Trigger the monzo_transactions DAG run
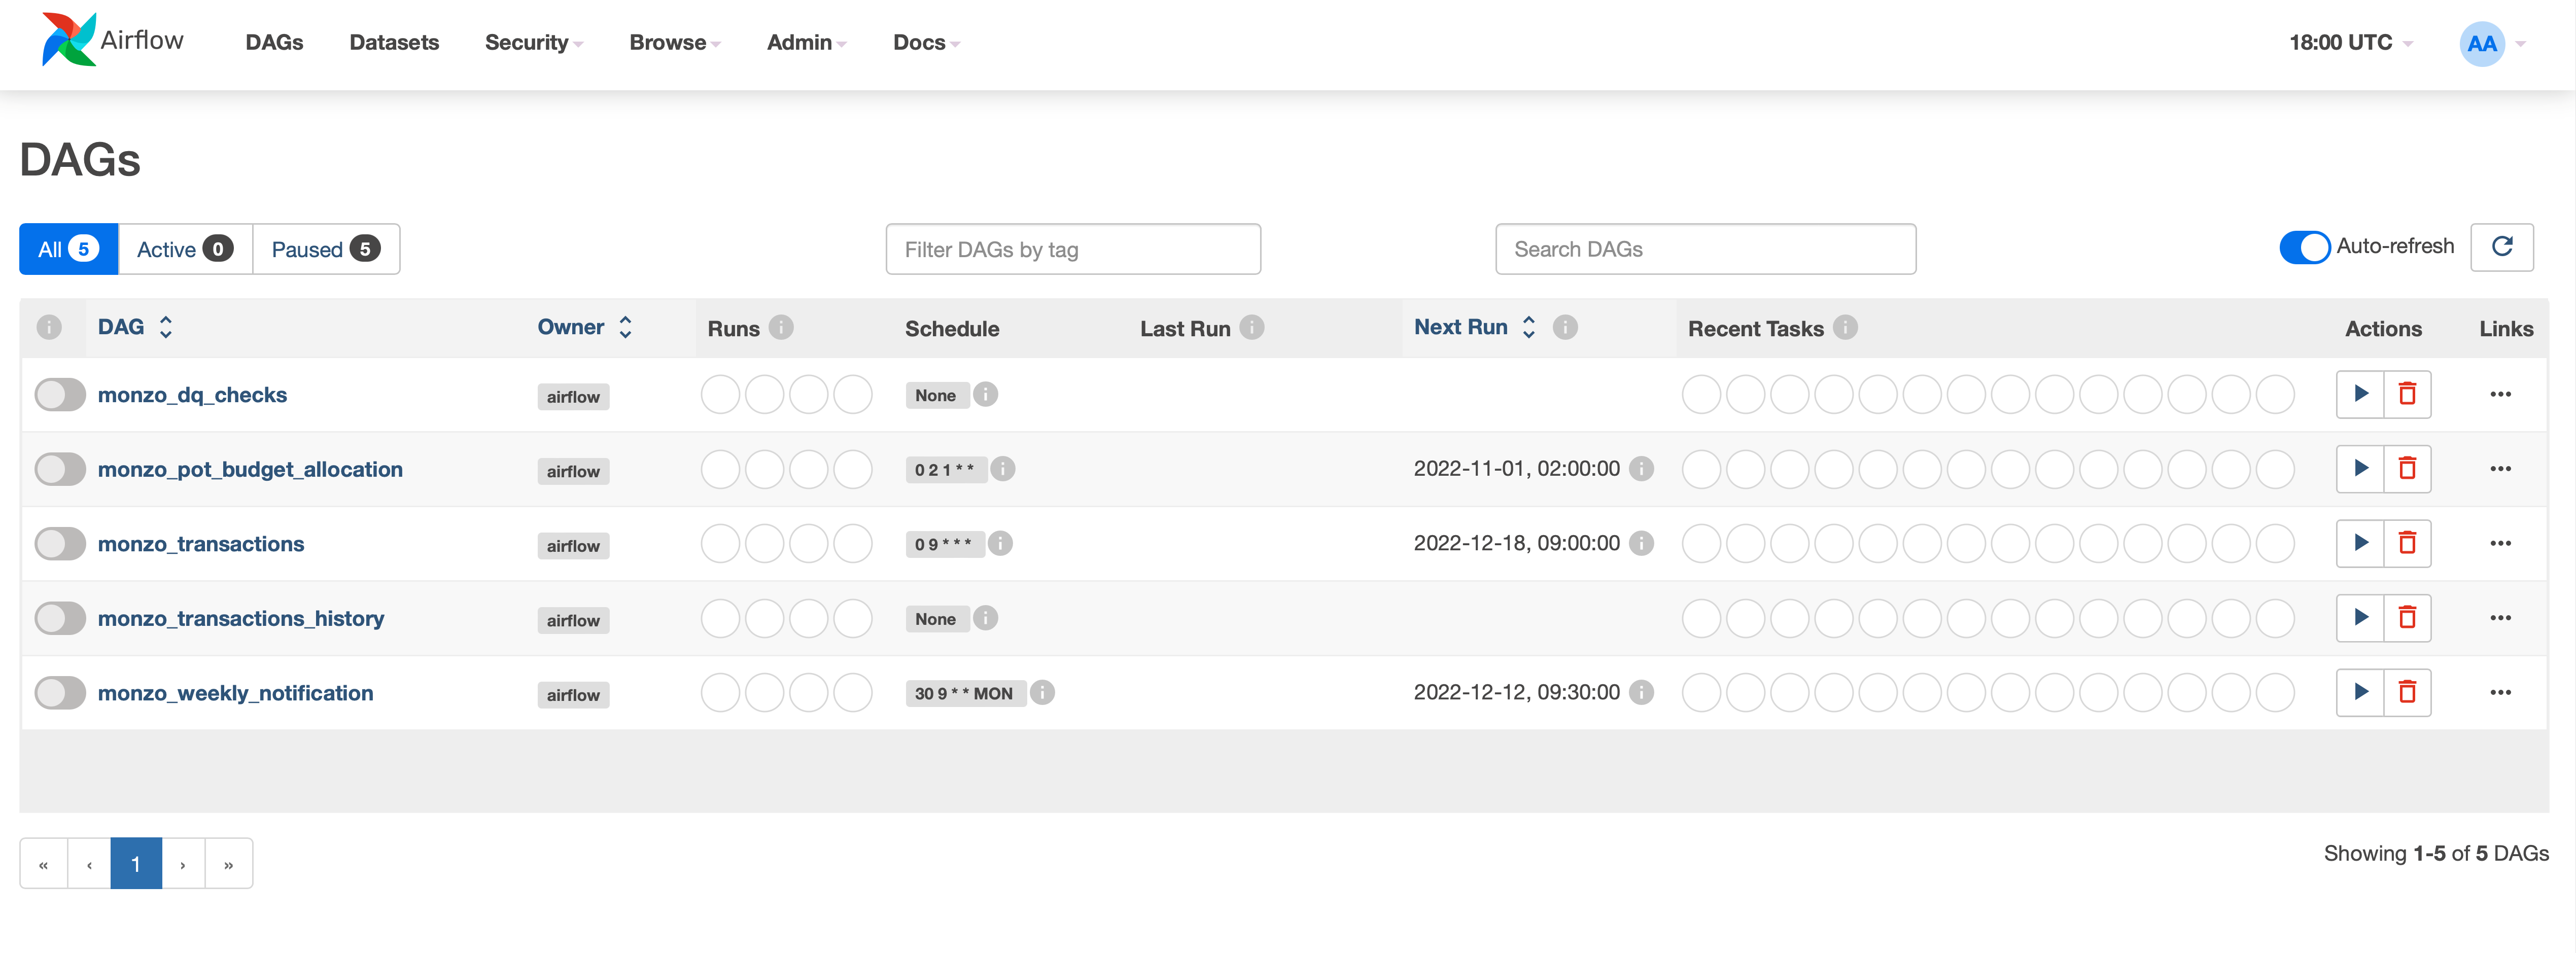Image resolution: width=2576 pixels, height=953 pixels. pyautogui.click(x=2360, y=543)
